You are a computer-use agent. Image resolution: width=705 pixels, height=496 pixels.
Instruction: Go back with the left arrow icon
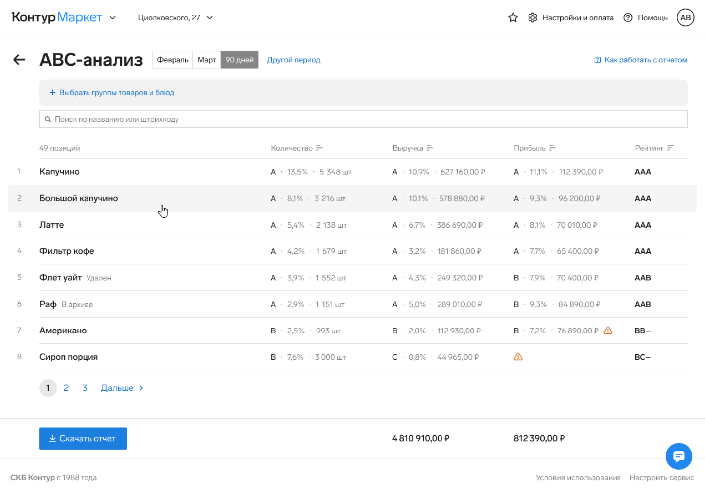click(19, 60)
